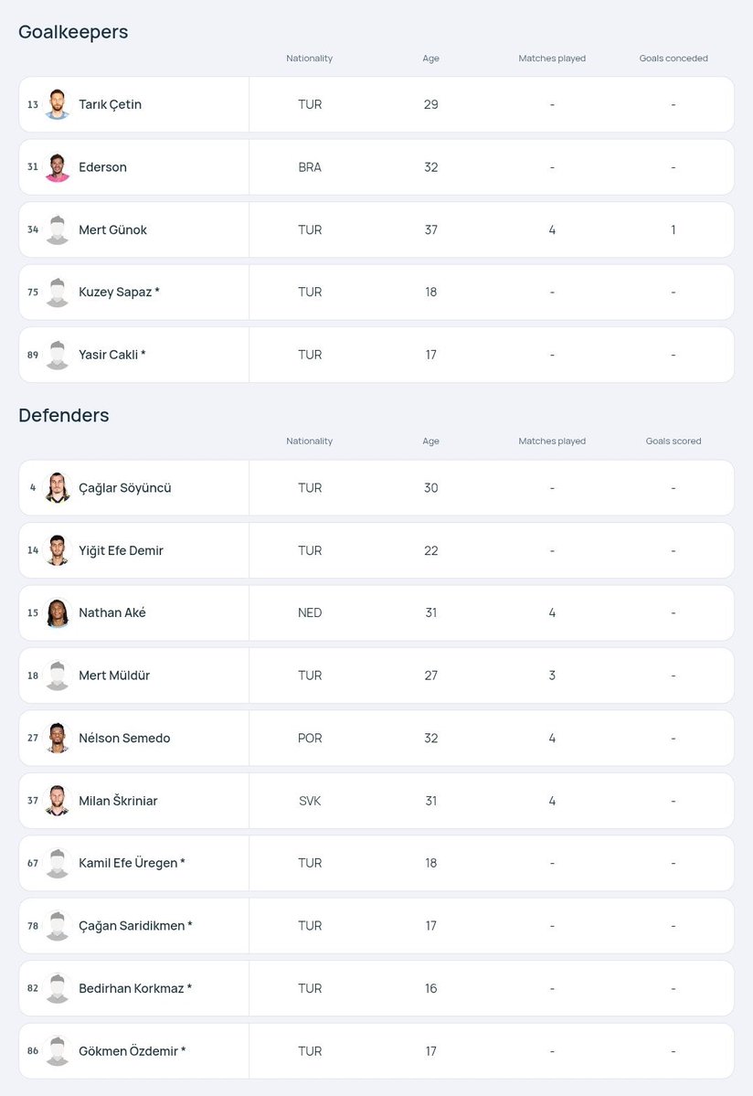Click Çağlar Söyüncü's player photo
This screenshot has height=1096, width=753.
point(58,488)
